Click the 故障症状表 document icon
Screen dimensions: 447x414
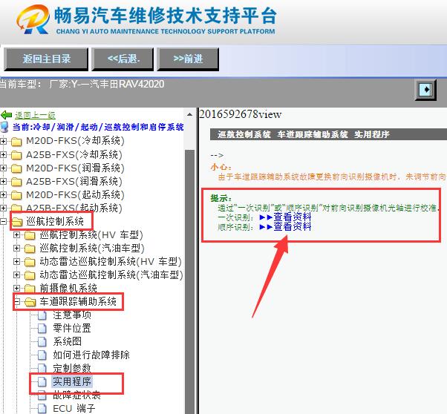[x=42, y=395]
